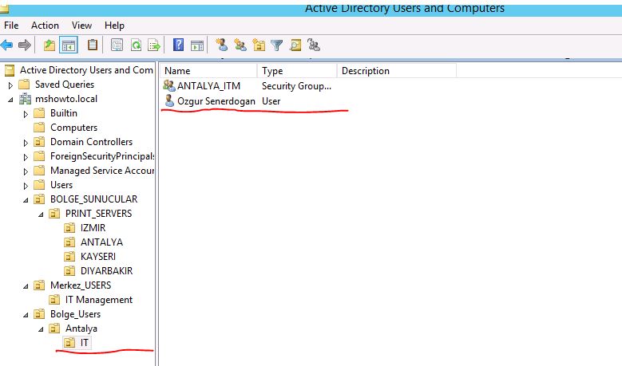Screen dimensions: 622x366
Task: Click the mshowto.local domain icon
Action: [25, 99]
